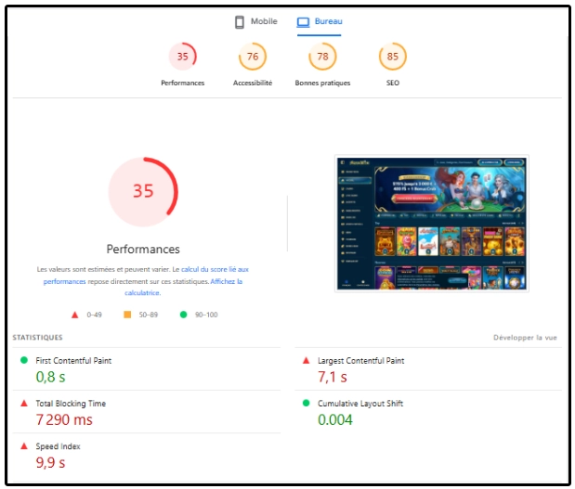Select the Mobile tab label
This screenshot has width=575, height=489.
pos(264,21)
